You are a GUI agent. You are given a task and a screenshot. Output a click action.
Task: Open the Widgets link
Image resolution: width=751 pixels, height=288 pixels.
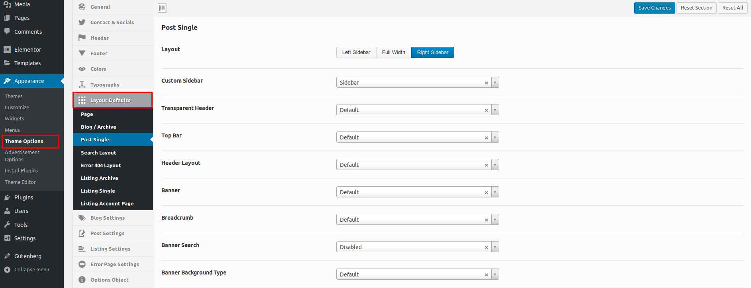(x=14, y=118)
